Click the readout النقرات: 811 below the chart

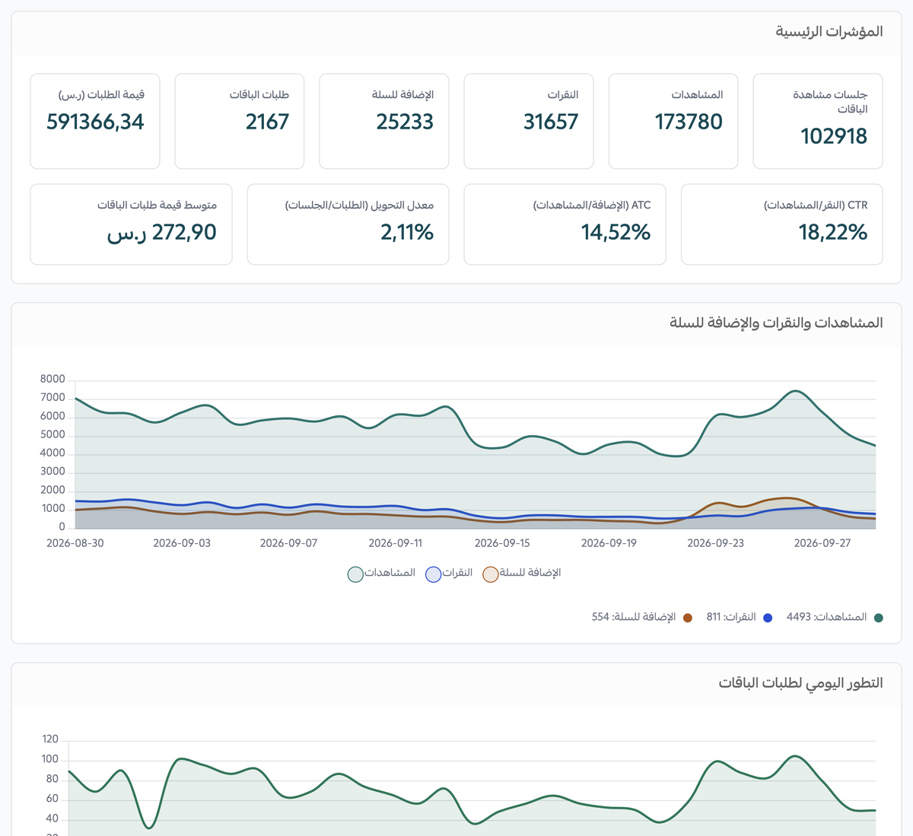(x=740, y=617)
